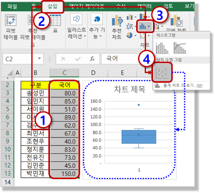Open the 파일 ribbon tab
Viewport: 215px width, 193px height.
pos(12,6)
